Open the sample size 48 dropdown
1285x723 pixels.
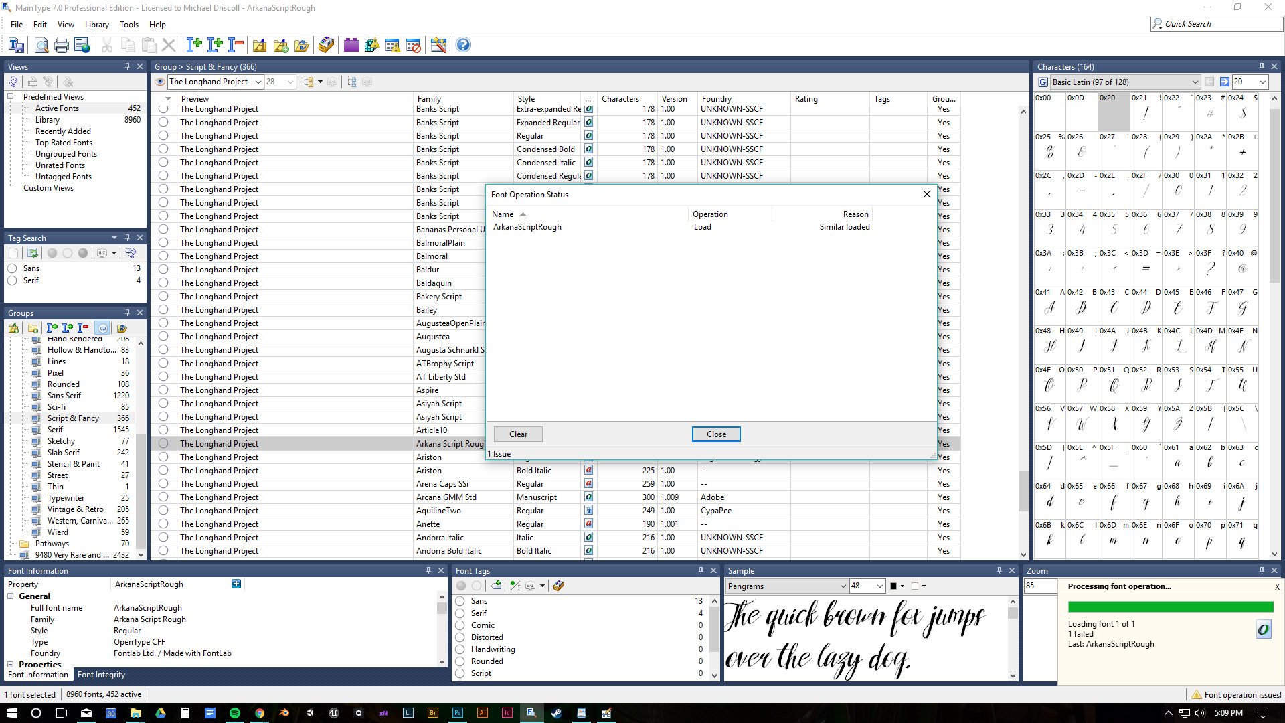click(880, 586)
